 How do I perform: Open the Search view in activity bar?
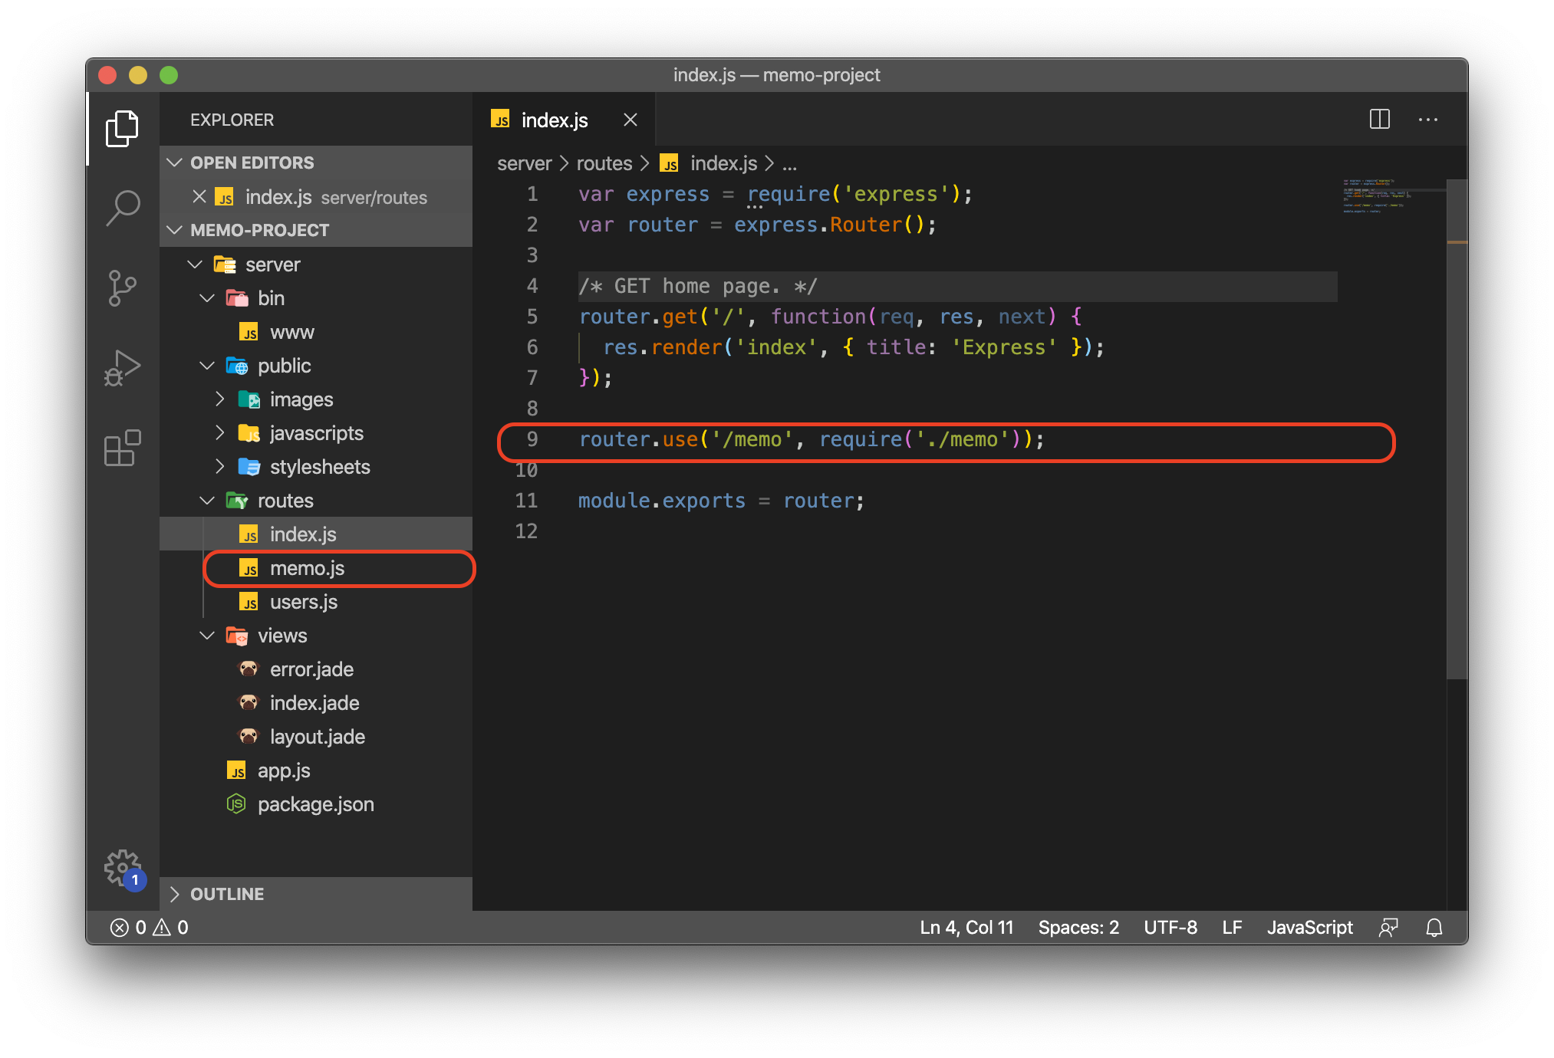click(x=123, y=207)
